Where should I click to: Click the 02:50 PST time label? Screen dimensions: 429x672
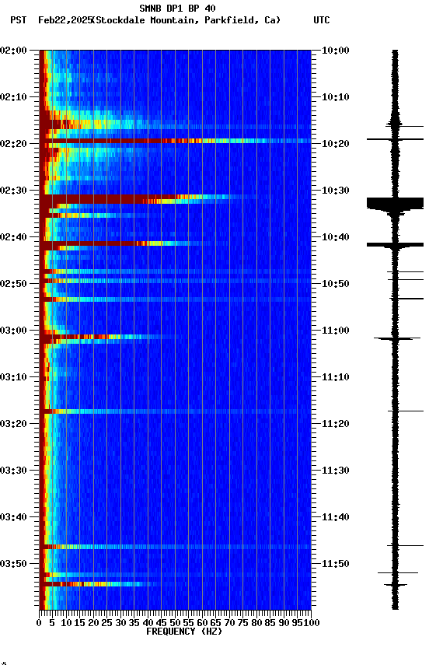click(x=13, y=284)
